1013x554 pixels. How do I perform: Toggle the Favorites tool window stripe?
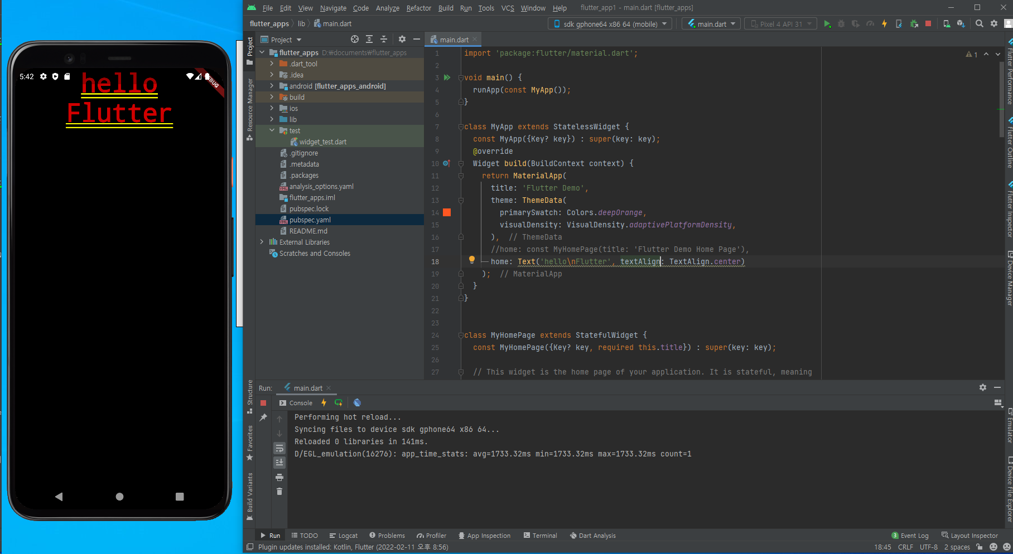pyautogui.click(x=249, y=443)
